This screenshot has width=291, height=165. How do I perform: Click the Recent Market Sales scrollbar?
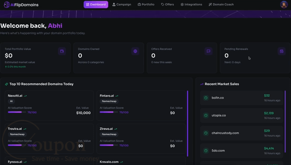point(285,121)
